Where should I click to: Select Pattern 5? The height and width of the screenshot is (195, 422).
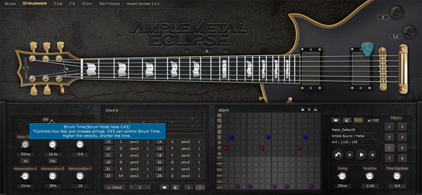point(389,148)
